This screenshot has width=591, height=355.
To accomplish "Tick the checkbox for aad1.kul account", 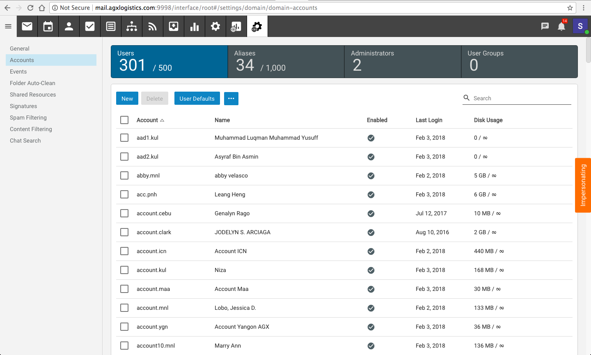I will click(124, 138).
